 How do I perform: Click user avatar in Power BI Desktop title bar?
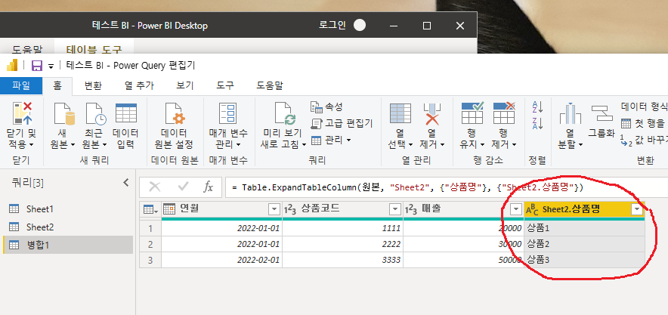tap(360, 26)
